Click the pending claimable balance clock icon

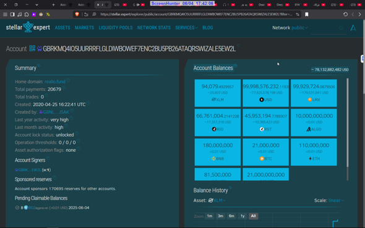[17, 208]
